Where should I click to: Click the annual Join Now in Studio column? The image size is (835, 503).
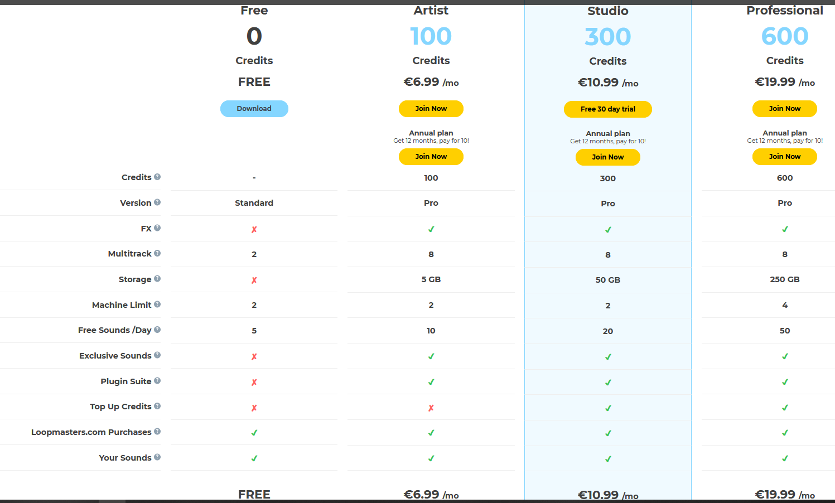click(608, 157)
